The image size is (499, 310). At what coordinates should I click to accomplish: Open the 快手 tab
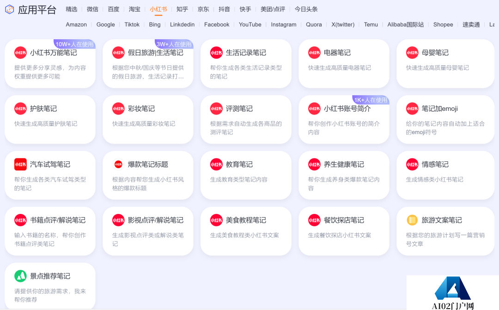click(245, 9)
